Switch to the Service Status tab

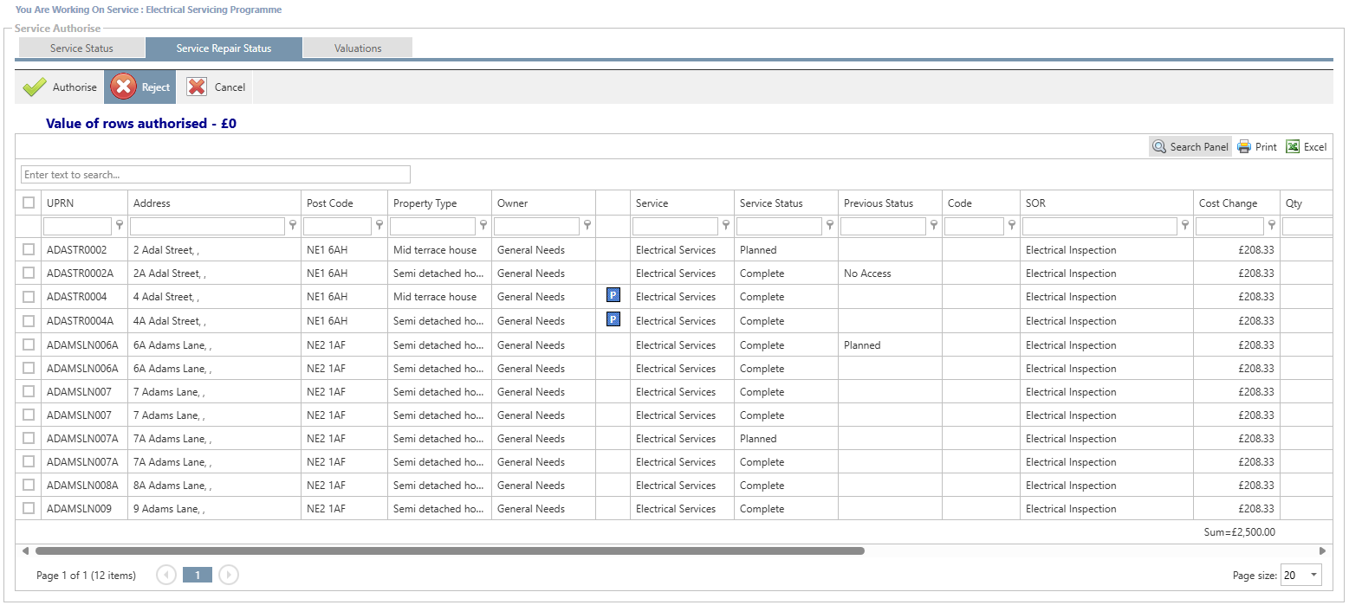point(81,48)
